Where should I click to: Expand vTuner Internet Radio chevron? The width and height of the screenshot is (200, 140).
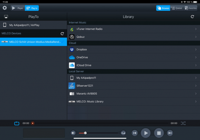click(196, 29)
